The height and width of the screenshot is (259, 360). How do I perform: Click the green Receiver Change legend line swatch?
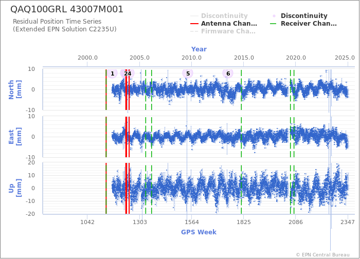pos(274,24)
